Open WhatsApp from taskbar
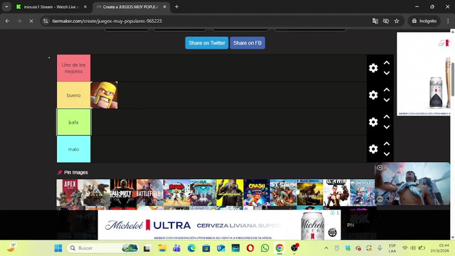This screenshot has width=455, height=256. (265, 248)
